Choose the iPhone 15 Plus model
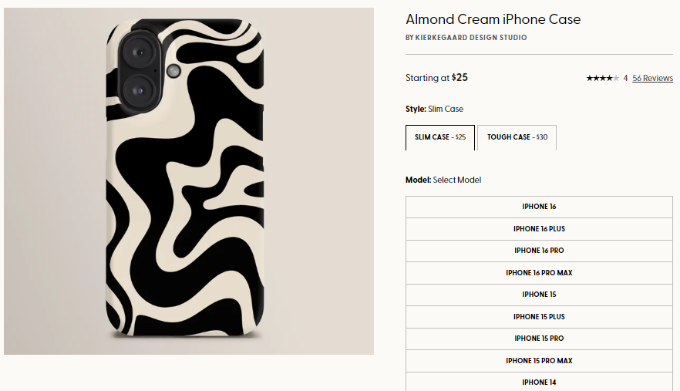The image size is (680, 391). 539,317
